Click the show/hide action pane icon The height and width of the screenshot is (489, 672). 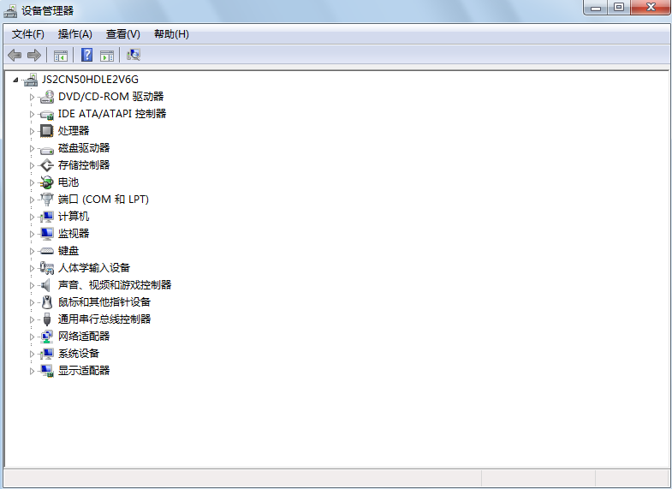107,55
